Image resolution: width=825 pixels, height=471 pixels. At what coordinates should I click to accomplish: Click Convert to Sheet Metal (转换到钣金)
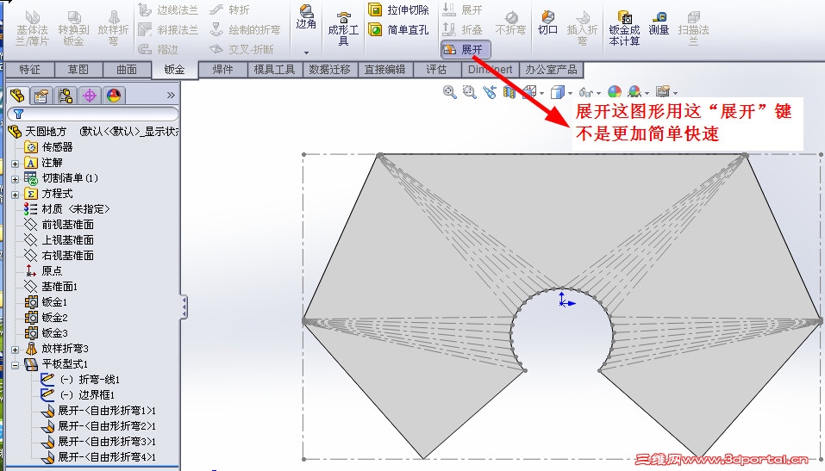[73, 28]
